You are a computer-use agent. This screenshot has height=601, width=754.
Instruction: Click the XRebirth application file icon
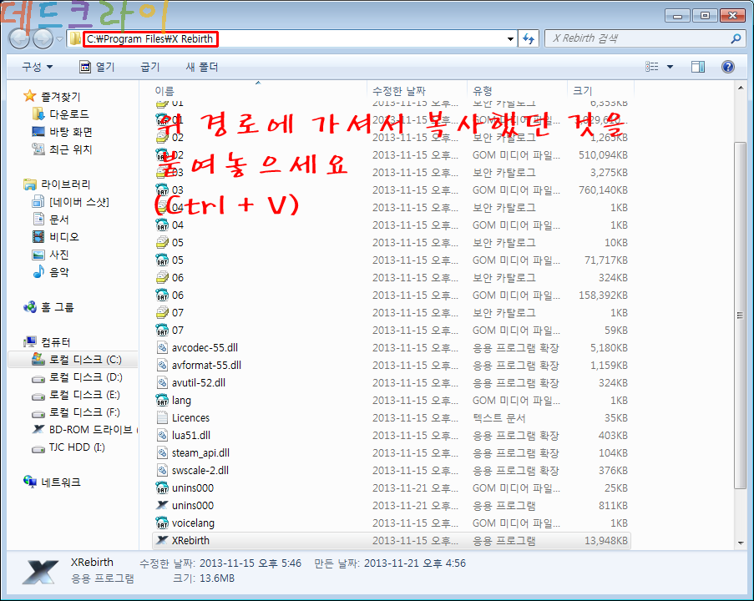163,540
